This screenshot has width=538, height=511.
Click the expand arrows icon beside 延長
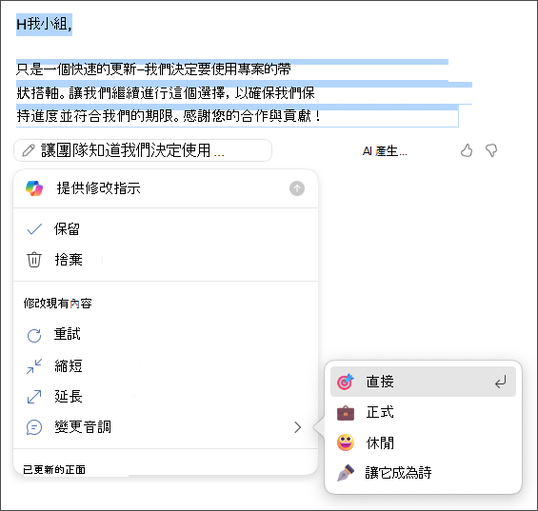click(34, 397)
